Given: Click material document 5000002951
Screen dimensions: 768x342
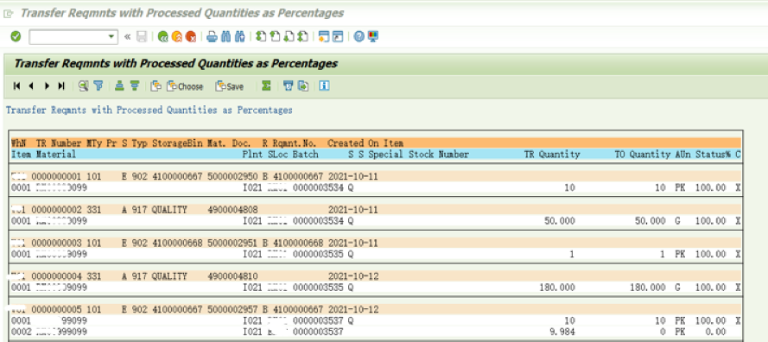Looking at the screenshot, I should [x=232, y=243].
